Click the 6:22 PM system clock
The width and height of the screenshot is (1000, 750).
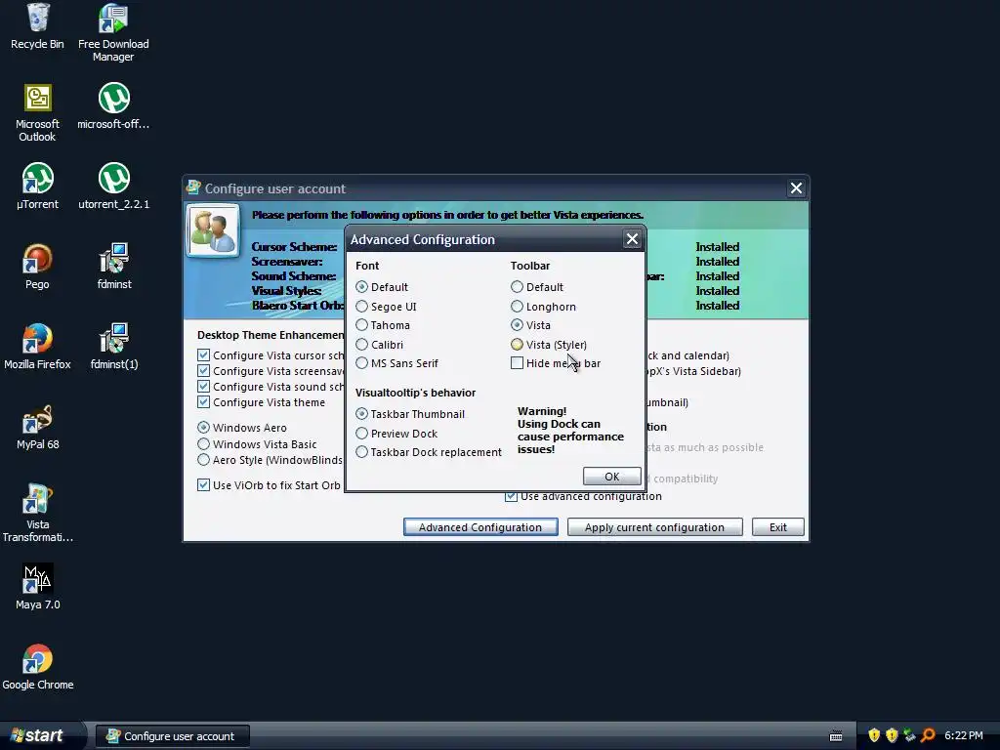963,735
